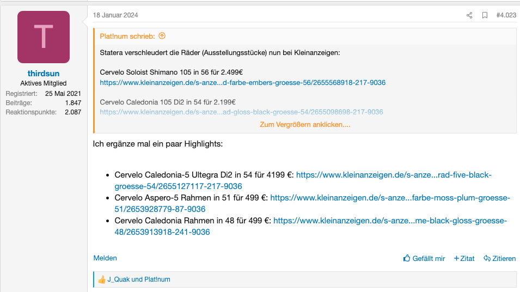Viewport: 520px width, 292px height.
Task: Bookmark this post with the bookmark icon
Action: 485,15
